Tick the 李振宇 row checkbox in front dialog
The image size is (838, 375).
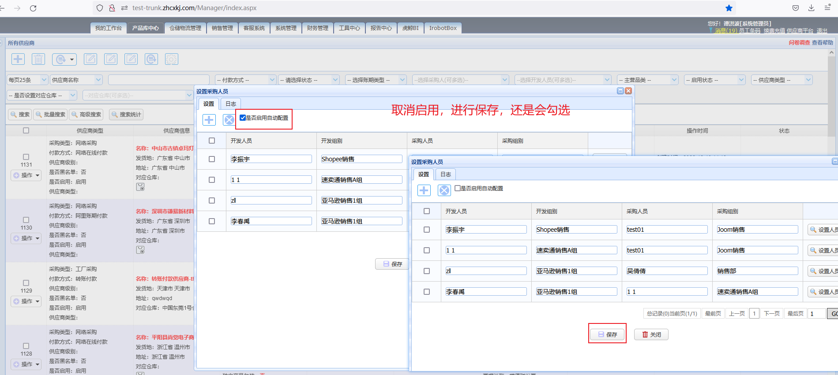pos(427,230)
